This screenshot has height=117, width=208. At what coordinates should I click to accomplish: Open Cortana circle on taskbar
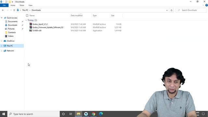coord(63,114)
